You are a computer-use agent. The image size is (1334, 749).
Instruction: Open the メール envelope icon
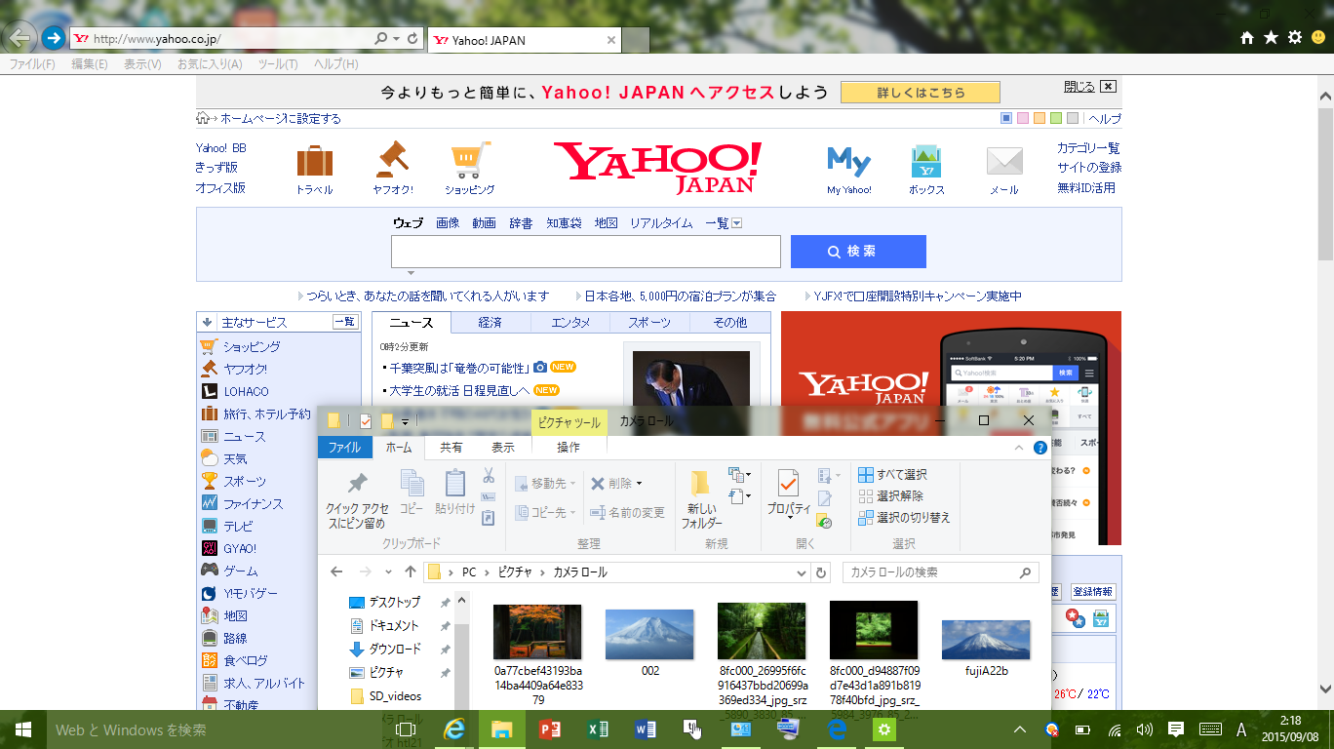1004,161
